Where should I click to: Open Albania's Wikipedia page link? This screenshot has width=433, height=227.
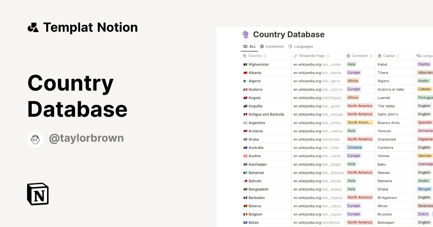point(318,72)
